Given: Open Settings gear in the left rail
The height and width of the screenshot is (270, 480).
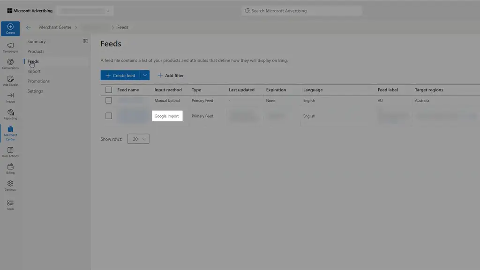Looking at the screenshot, I should 10,186.
